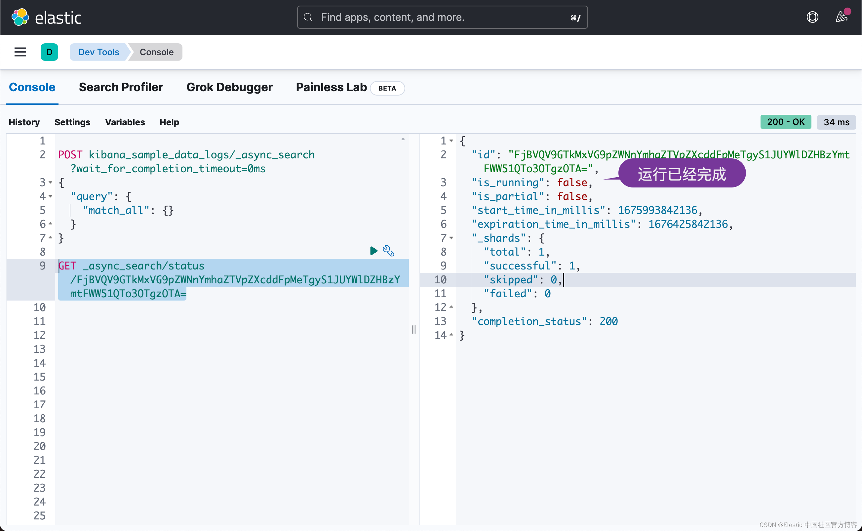Collapse the entire response JSON object
The width and height of the screenshot is (862, 531).
[x=452, y=141]
